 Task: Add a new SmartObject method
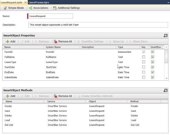pos(11,96)
